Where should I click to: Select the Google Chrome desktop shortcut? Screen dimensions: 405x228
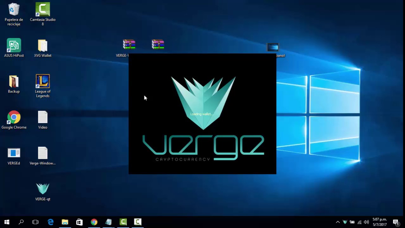click(14, 120)
